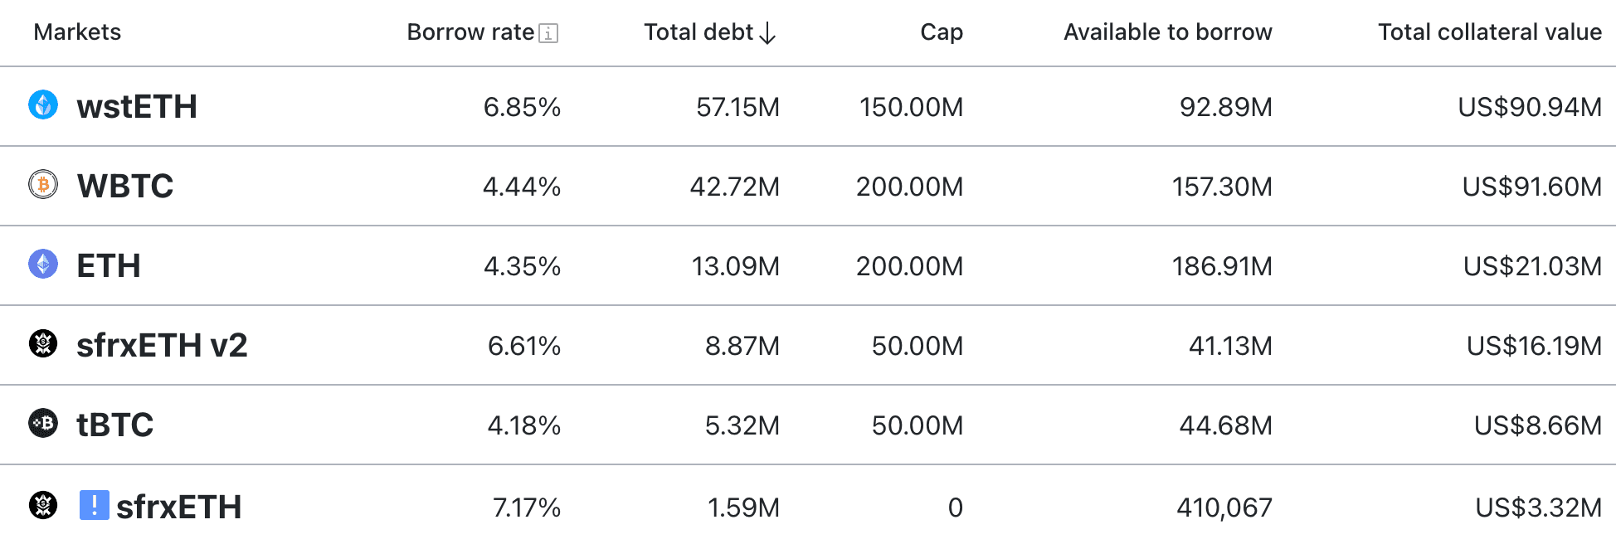
Task: Click the warning badge next to sfrxETH
Action: [94, 504]
